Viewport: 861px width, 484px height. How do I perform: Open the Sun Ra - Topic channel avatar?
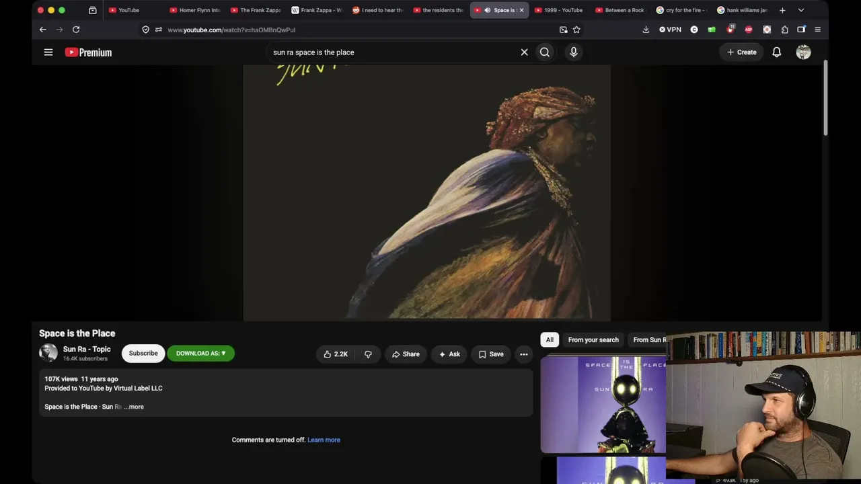click(x=48, y=353)
